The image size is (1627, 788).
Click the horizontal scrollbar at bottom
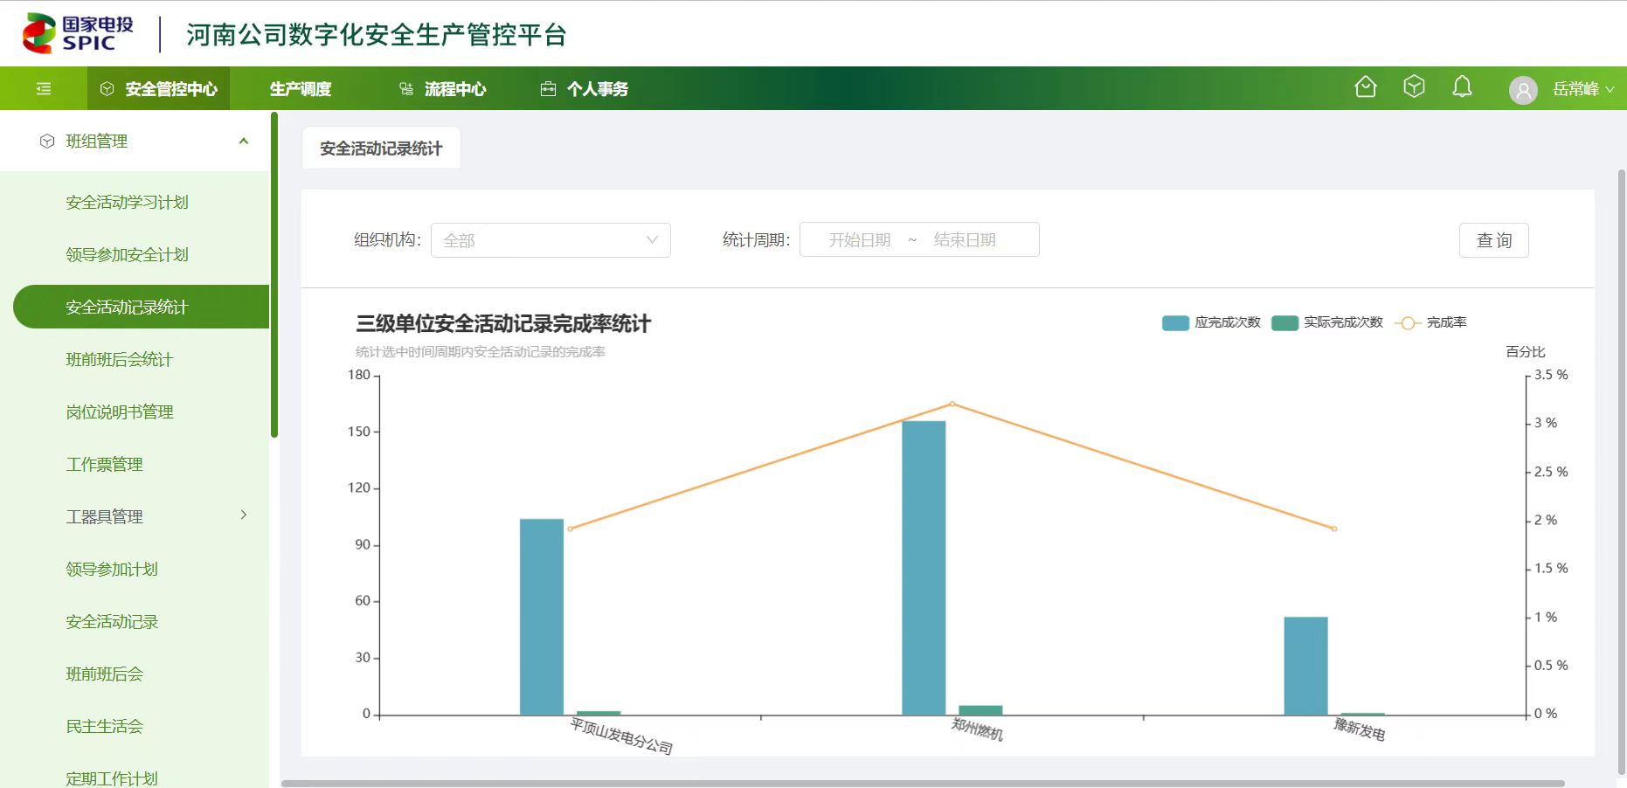pyautogui.click(x=923, y=784)
